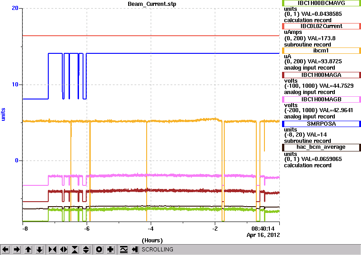Click the 'calculation record' text under IBC1H00BCMAVG
The width and height of the screenshot is (361, 255).
[308, 20]
